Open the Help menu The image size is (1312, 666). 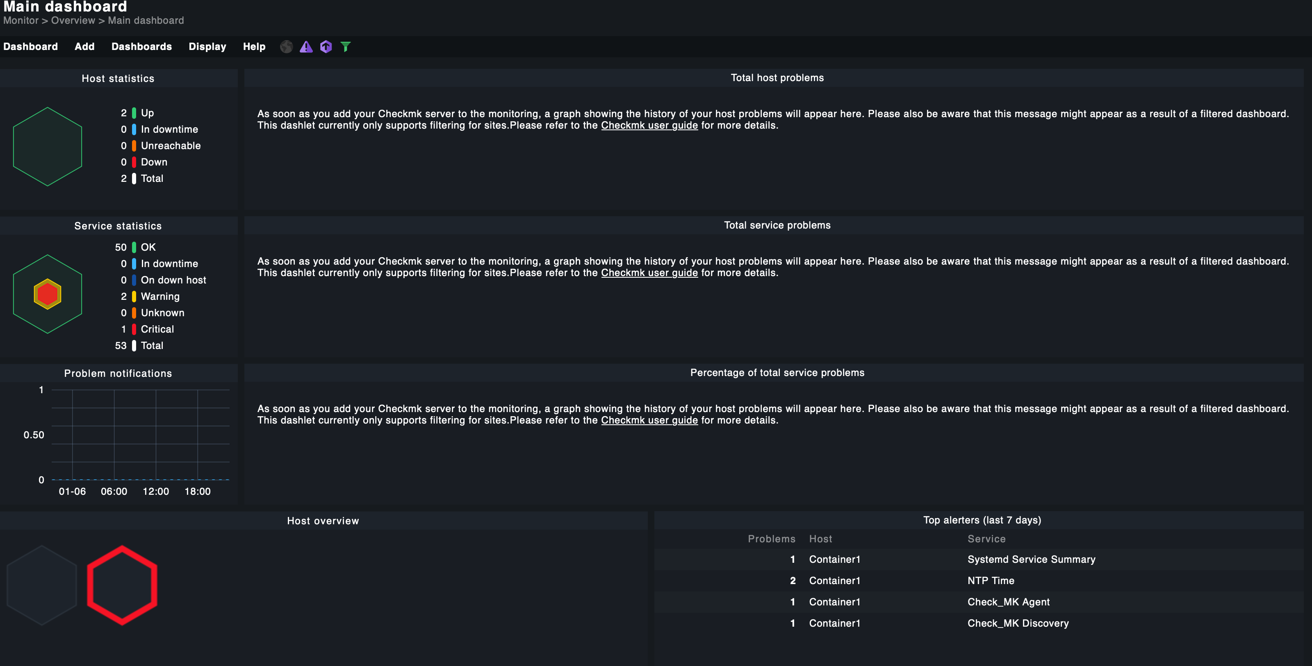click(254, 47)
